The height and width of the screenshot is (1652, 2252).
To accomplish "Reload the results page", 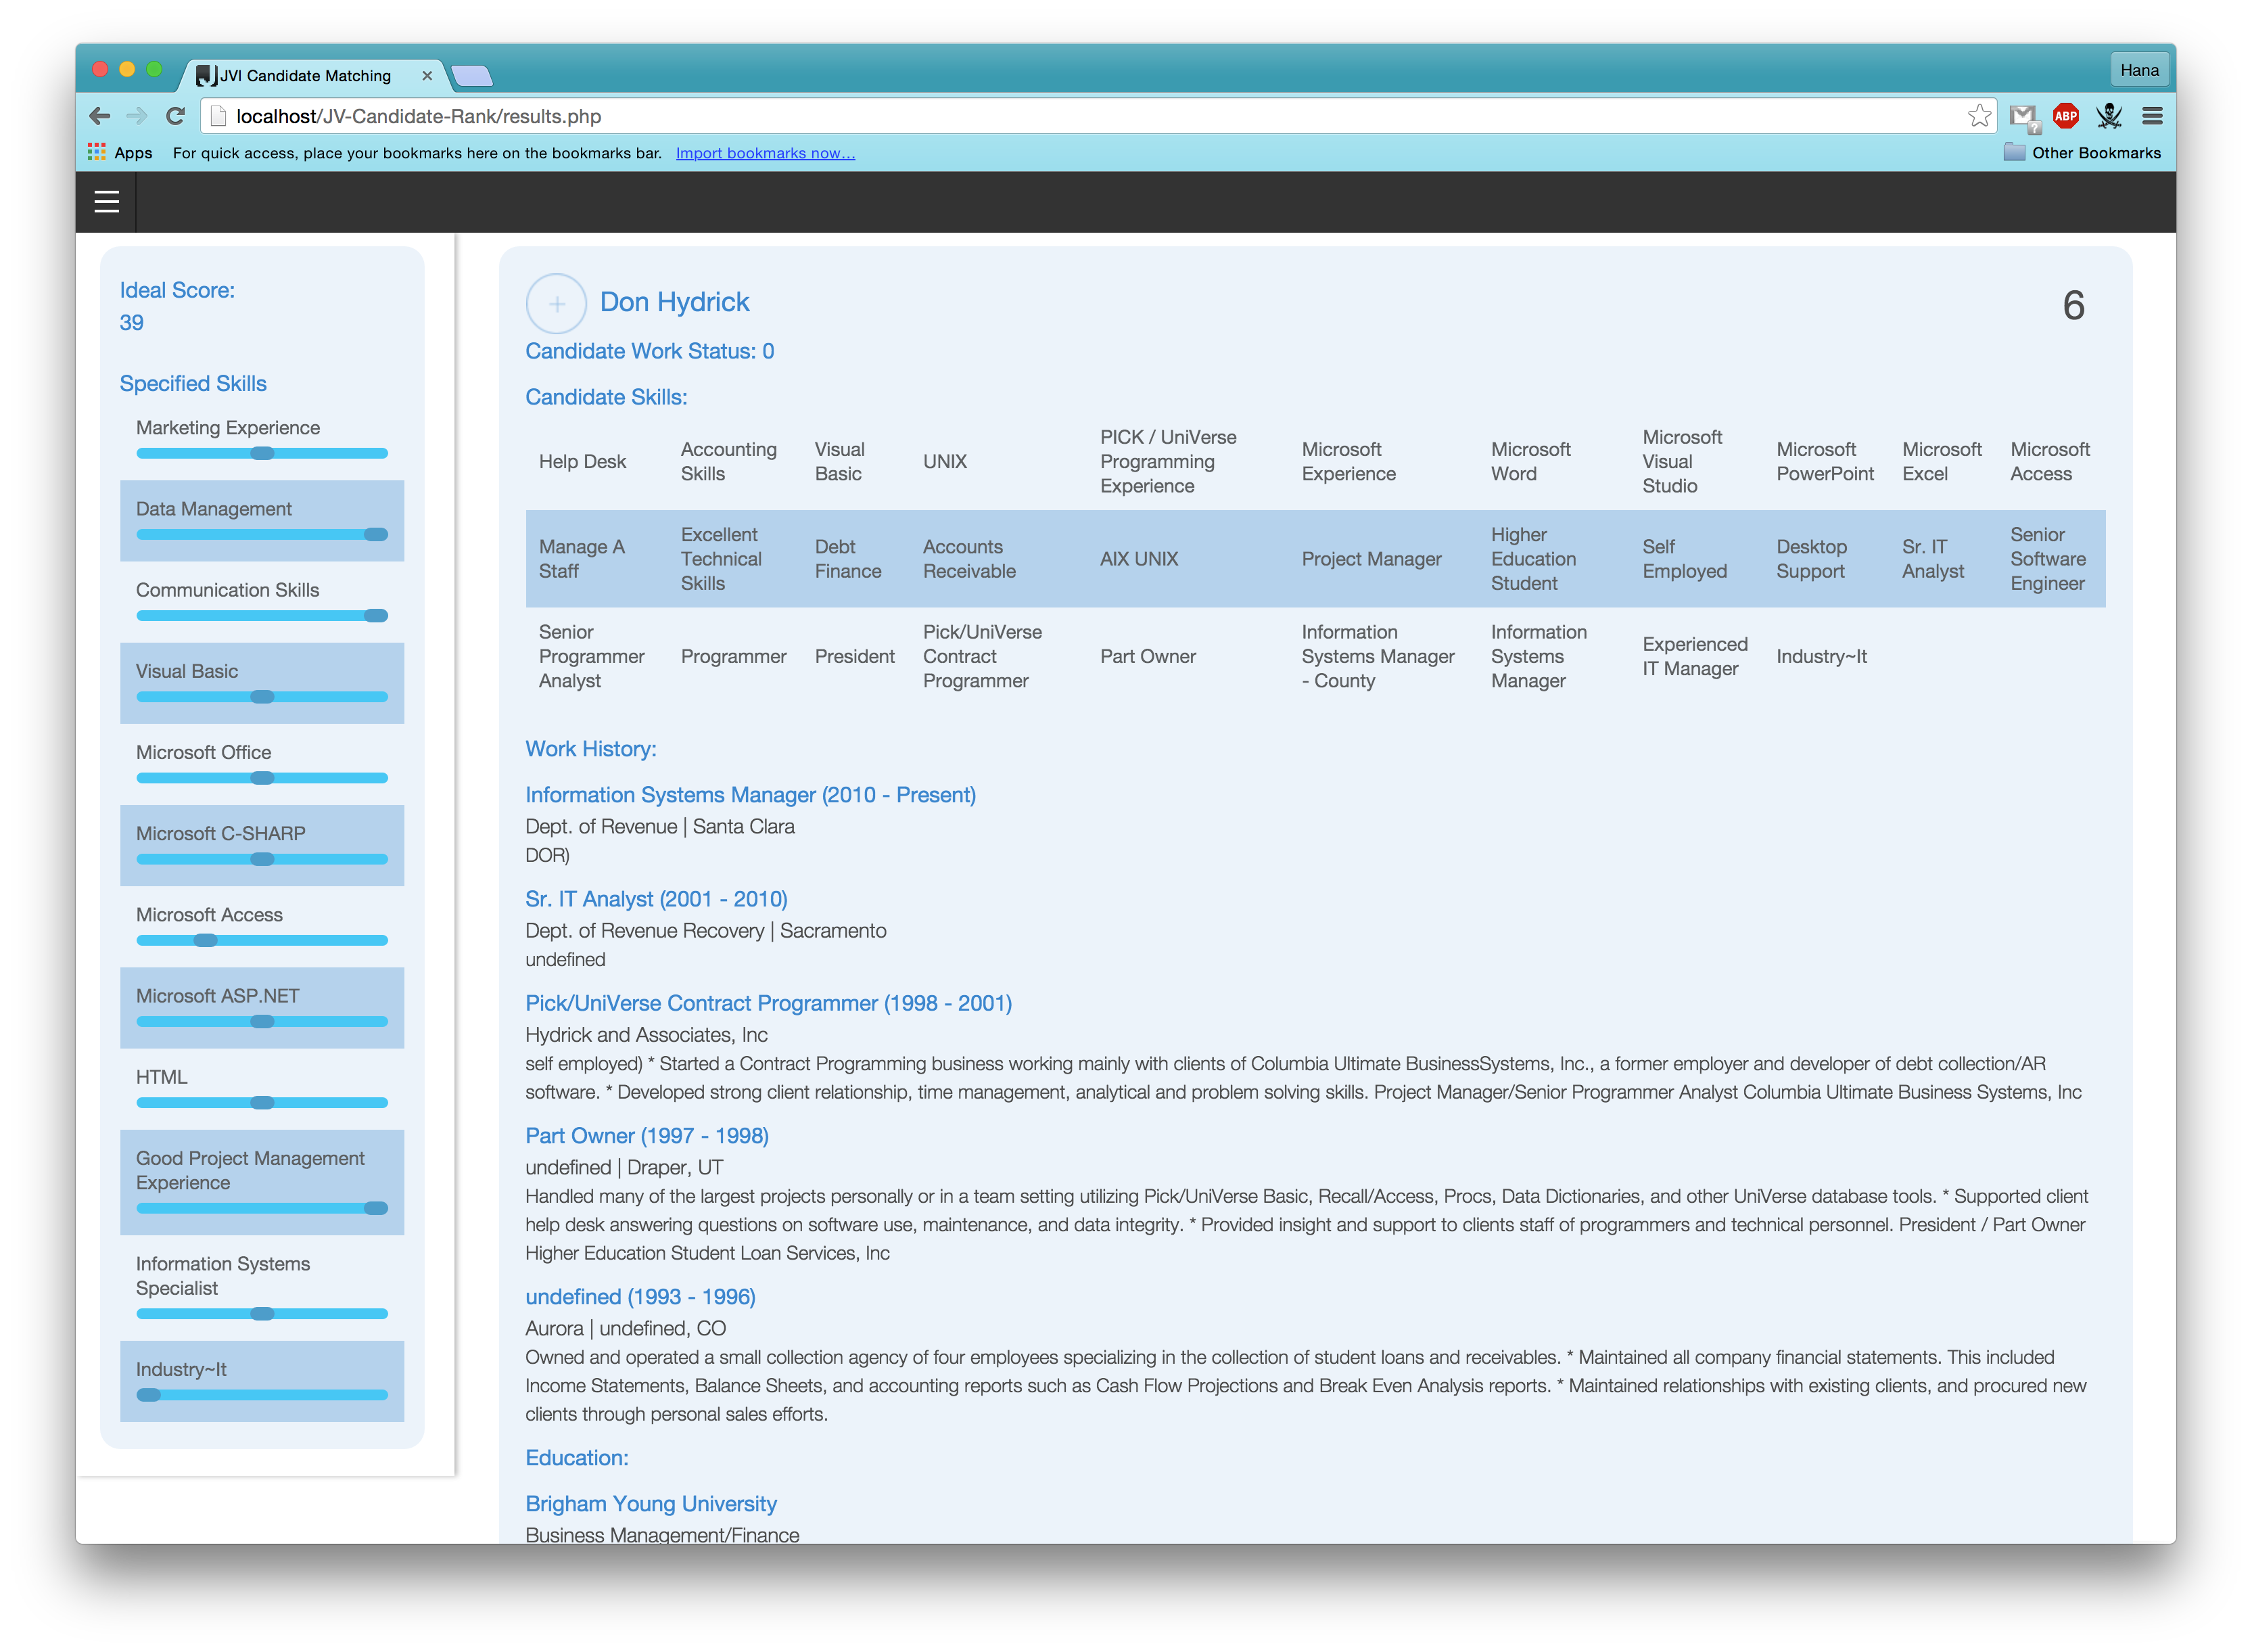I will click(x=175, y=116).
